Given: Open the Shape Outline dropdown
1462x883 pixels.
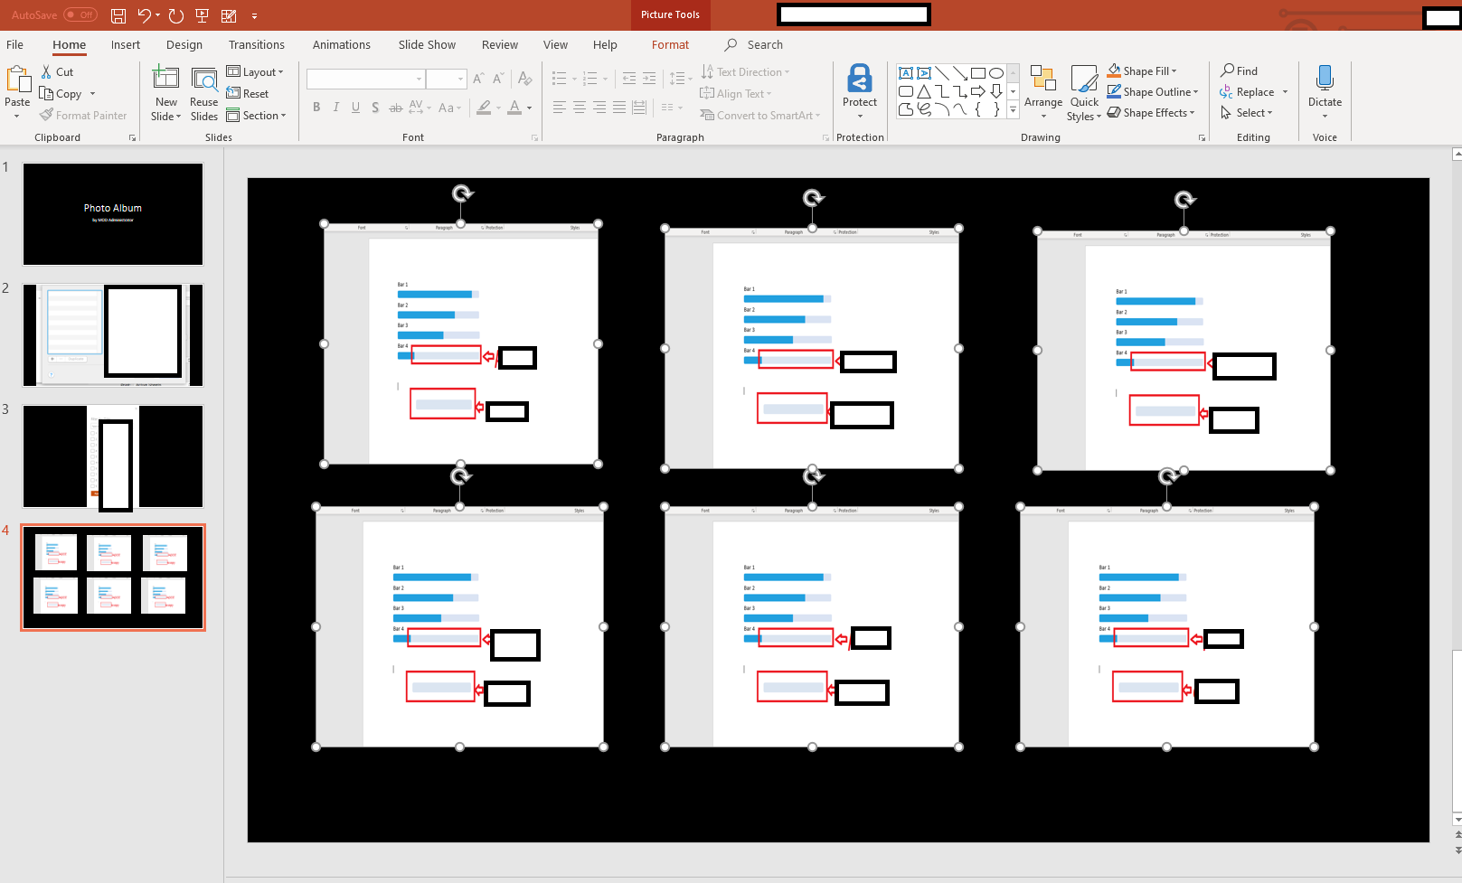Looking at the screenshot, I should coord(1154,91).
